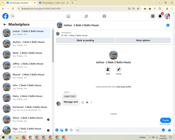This screenshot has width=175, height=140.
Task: Open Khamar - 2 Beds 2 Baths House chat
Action: pyautogui.click(x=26, y=76)
